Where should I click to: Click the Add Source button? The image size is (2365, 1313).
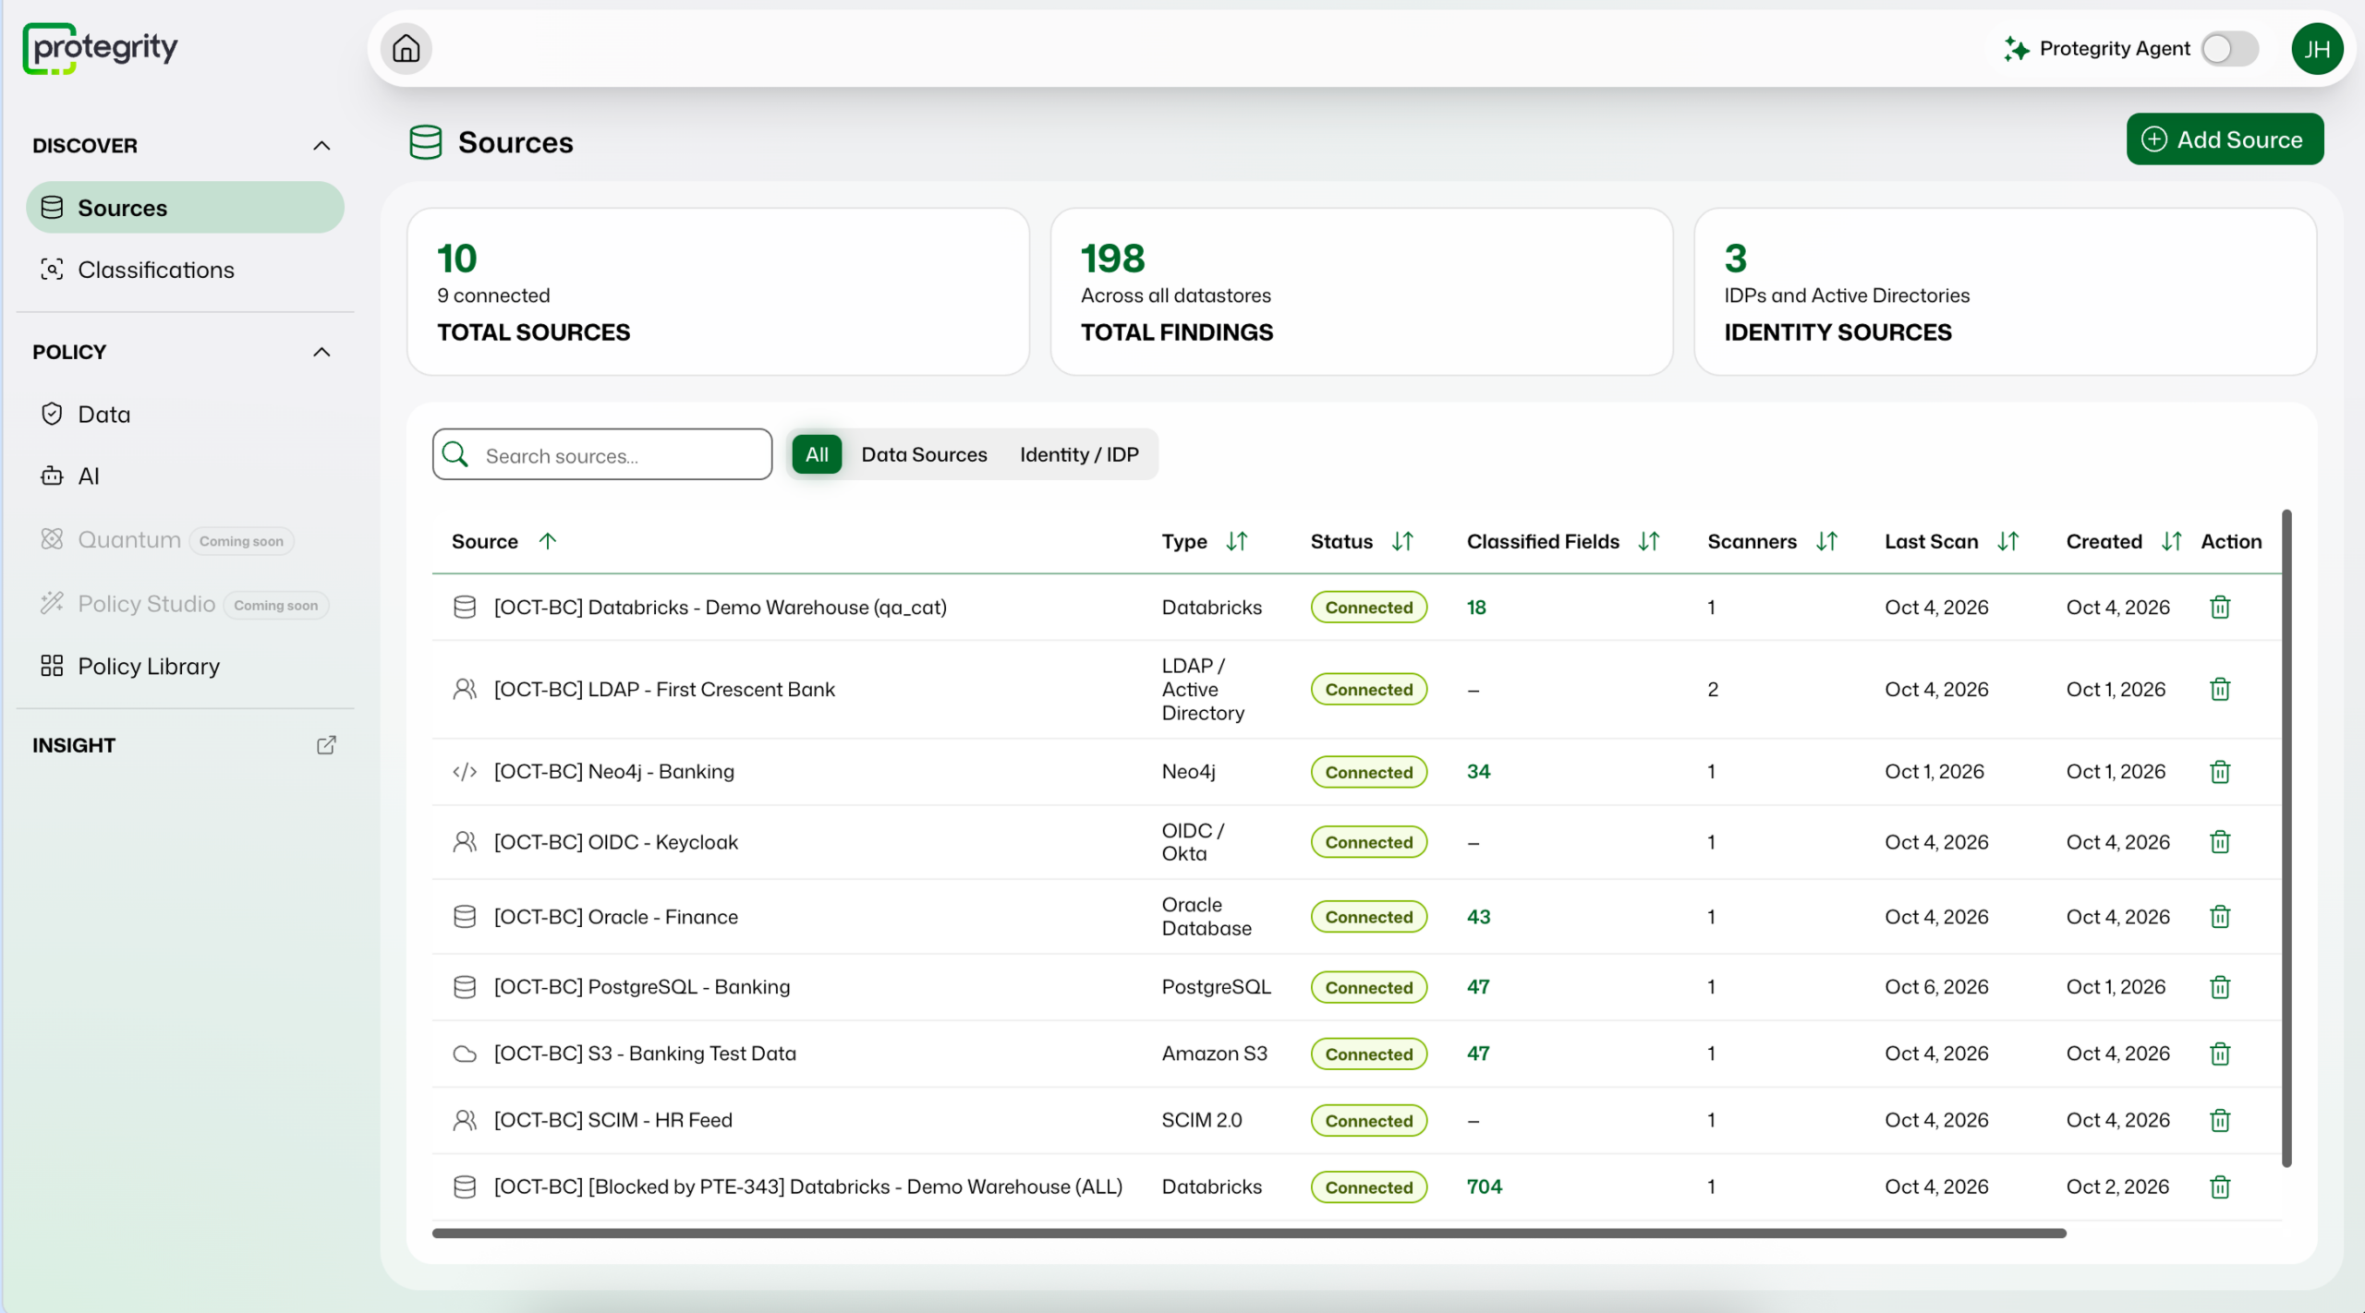2225,139
